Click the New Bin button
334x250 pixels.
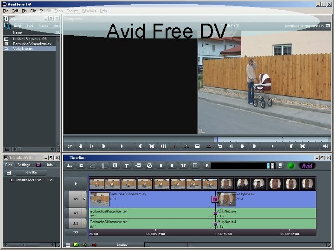tap(31, 173)
